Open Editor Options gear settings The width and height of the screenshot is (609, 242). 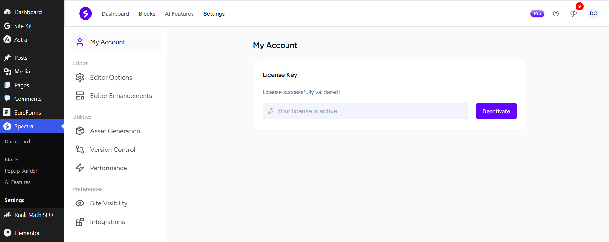point(111,77)
